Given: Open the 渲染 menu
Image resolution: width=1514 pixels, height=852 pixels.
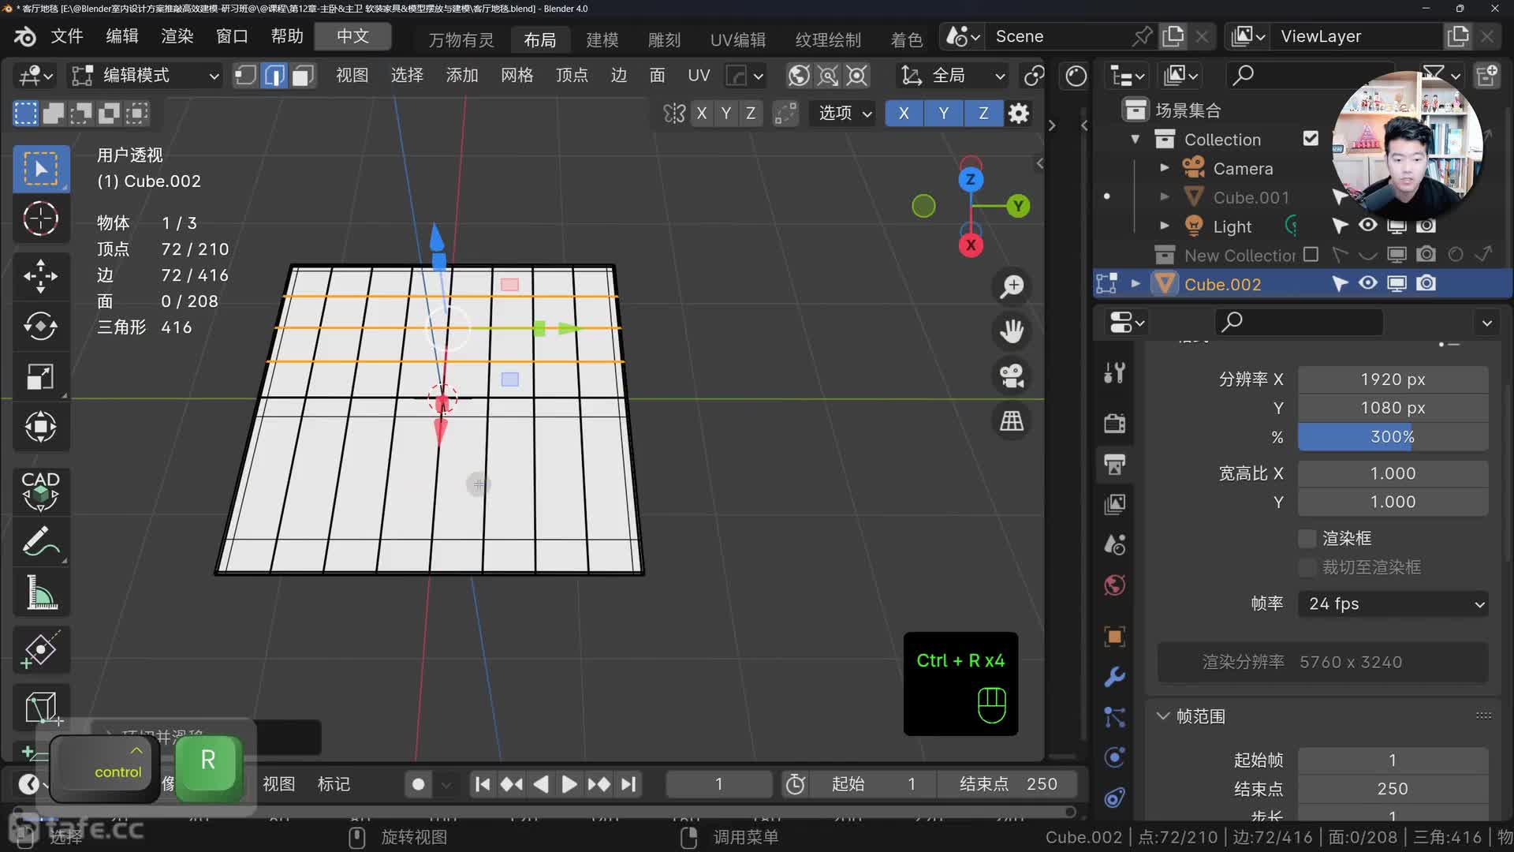Looking at the screenshot, I should tap(177, 36).
